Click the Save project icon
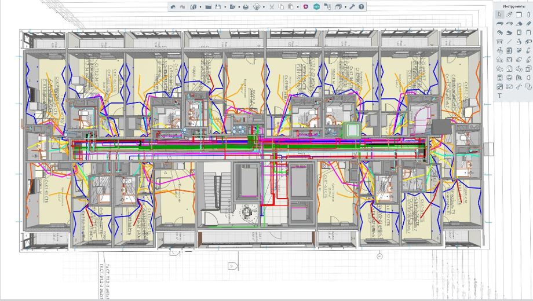Screen dimensions: 533x301 tap(218, 7)
